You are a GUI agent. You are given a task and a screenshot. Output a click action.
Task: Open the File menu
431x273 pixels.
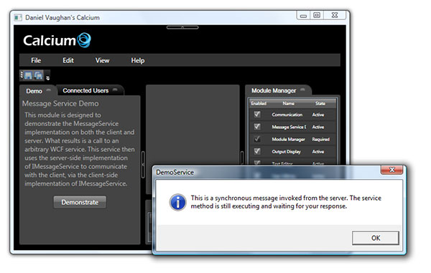[36, 60]
